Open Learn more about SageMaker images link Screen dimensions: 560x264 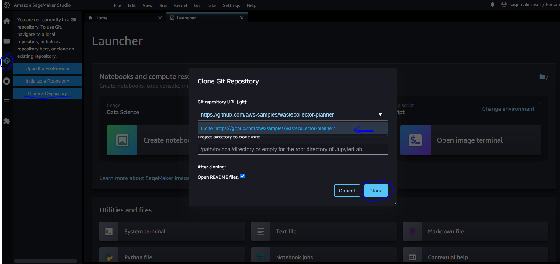click(144, 178)
